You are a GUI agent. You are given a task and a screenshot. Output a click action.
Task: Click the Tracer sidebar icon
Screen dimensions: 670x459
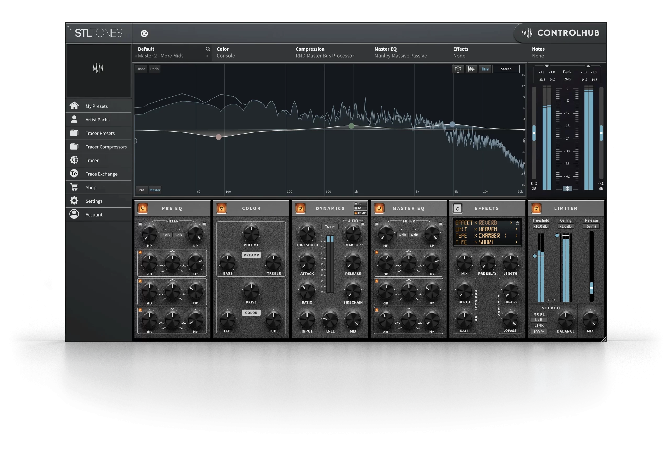[74, 160]
